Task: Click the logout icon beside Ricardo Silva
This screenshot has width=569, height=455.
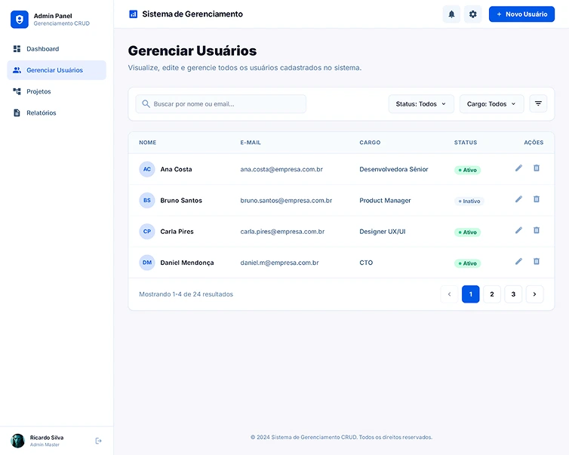Action: tap(99, 441)
